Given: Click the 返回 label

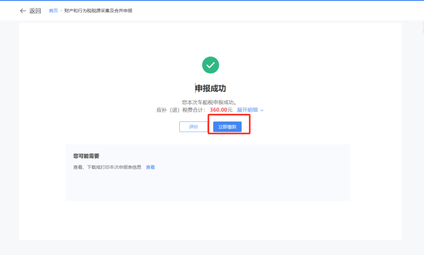Looking at the screenshot, I should (35, 11).
